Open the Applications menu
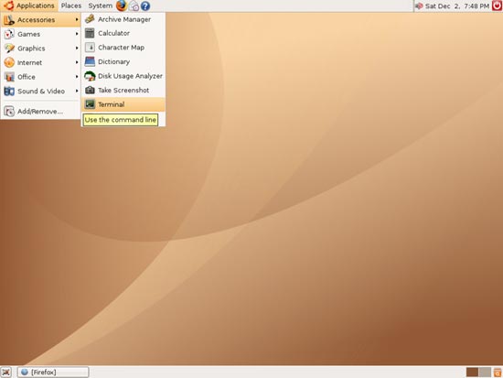This screenshot has width=503, height=378. click(x=29, y=5)
